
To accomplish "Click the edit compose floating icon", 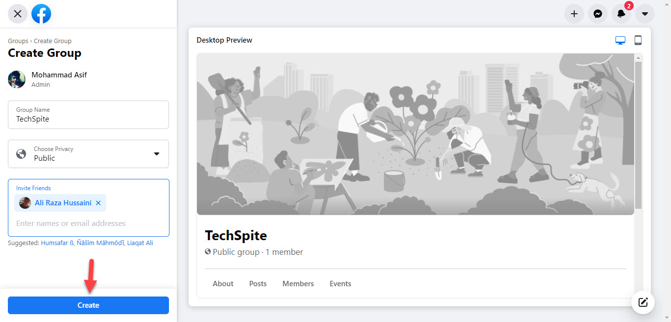I will (643, 302).
